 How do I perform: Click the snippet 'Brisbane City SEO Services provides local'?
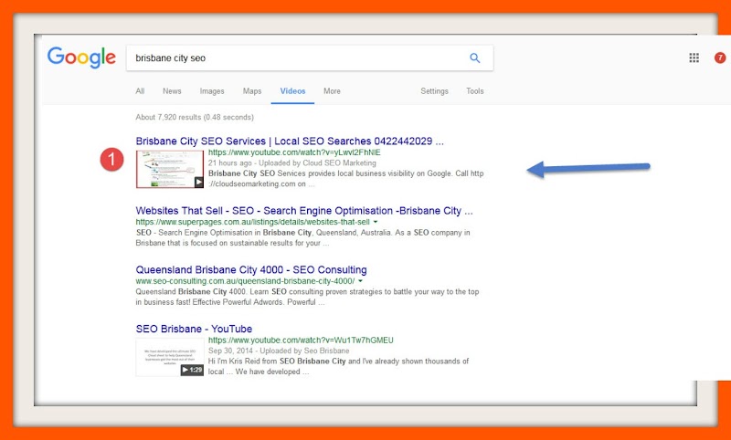(346, 178)
